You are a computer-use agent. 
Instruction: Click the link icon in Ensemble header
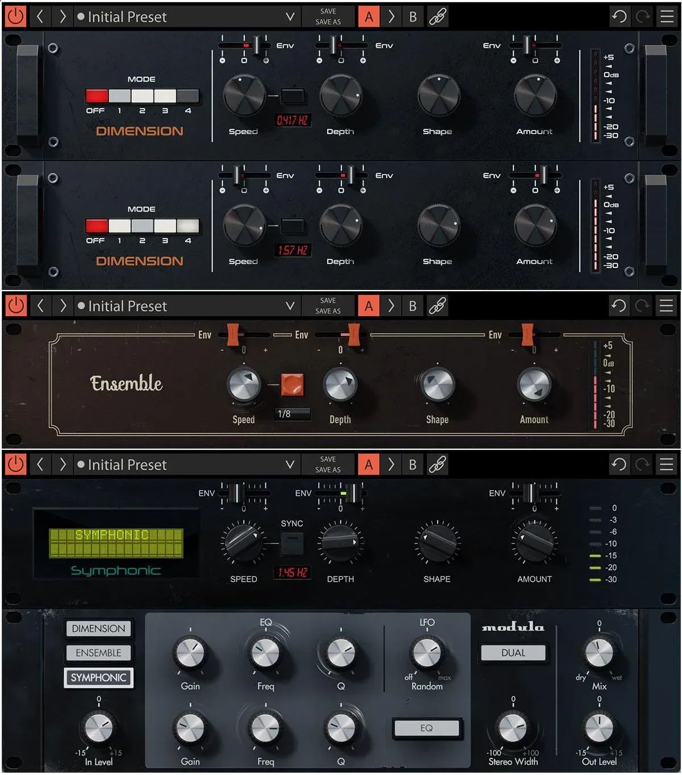[437, 306]
